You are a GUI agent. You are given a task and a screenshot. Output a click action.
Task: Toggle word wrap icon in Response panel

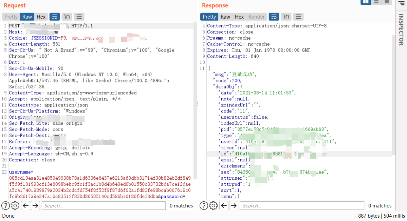[274, 17]
